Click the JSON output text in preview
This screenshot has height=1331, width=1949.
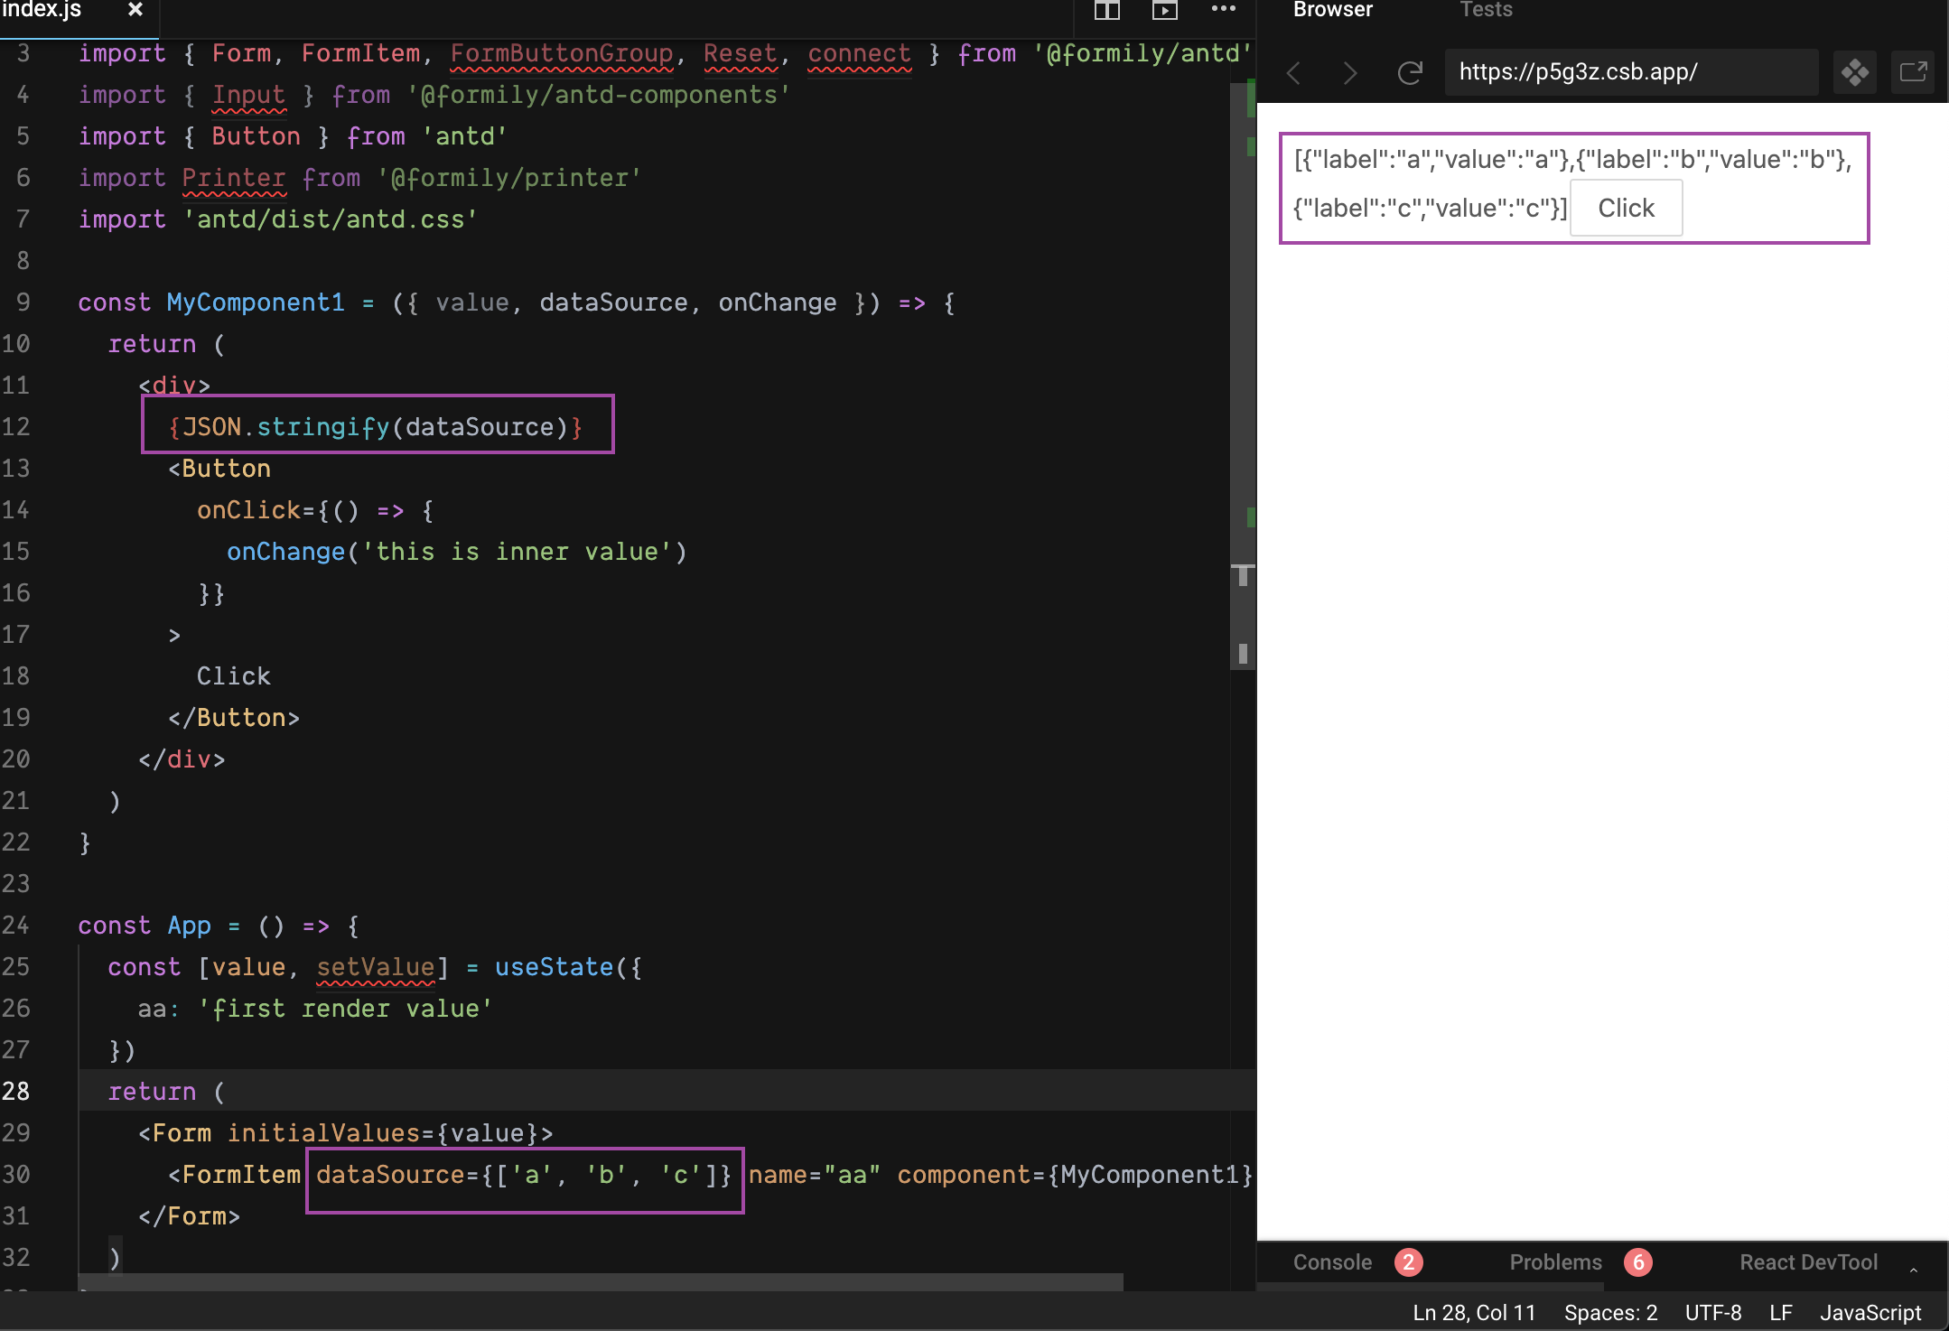(1572, 183)
